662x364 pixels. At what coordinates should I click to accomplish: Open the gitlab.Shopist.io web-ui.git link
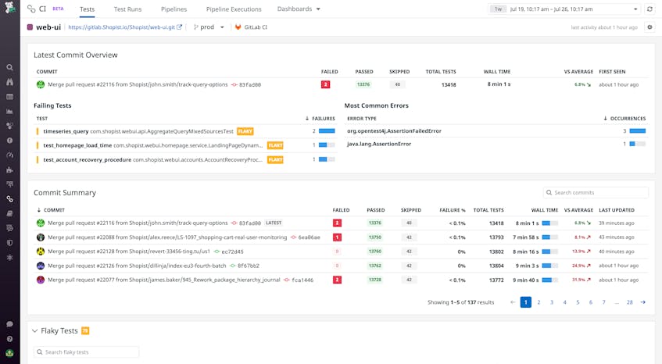pos(122,27)
